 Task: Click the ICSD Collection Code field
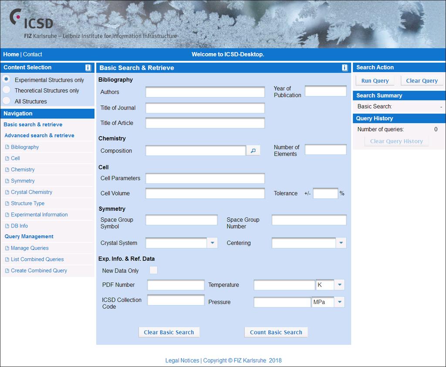point(176,300)
